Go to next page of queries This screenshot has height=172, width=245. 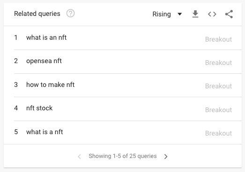click(166, 157)
